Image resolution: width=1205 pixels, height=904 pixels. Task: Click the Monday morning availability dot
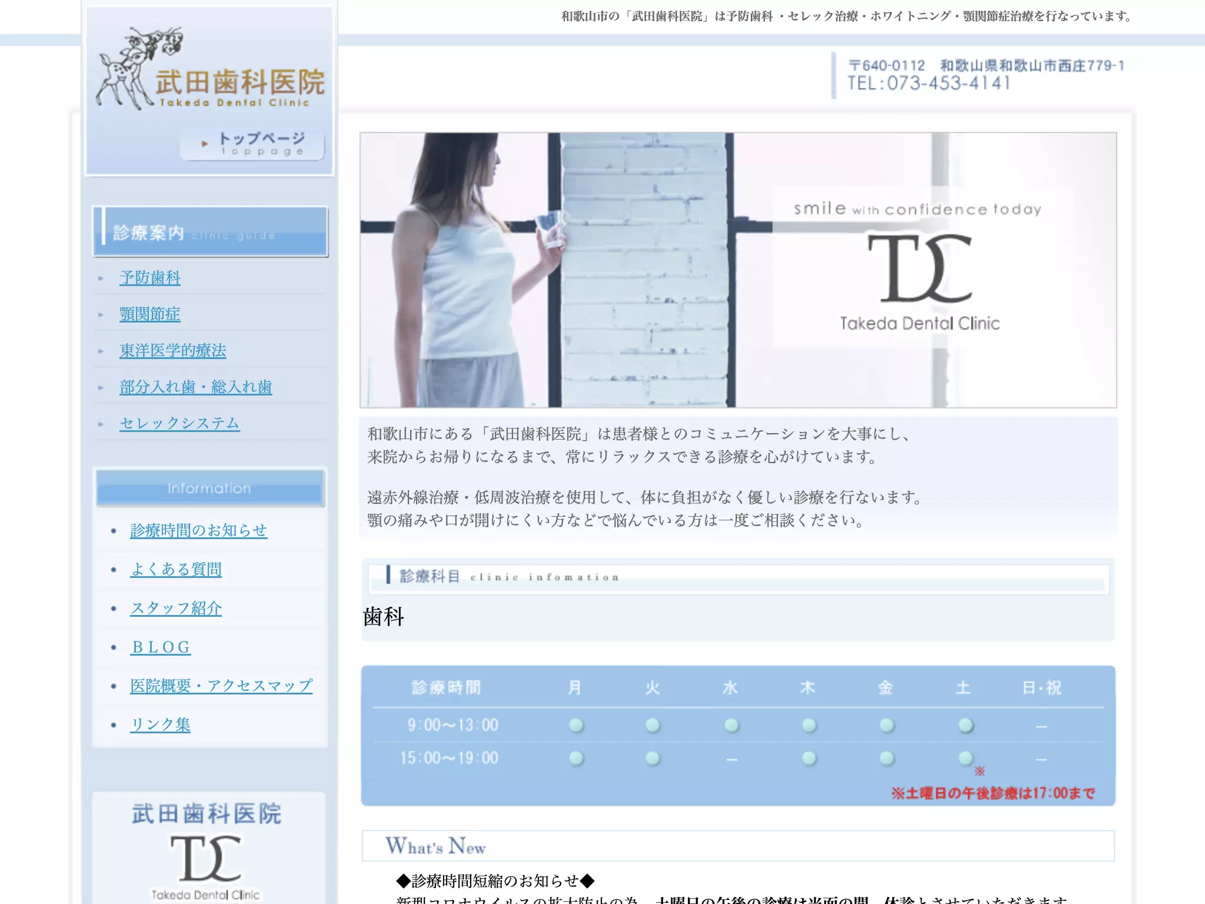tap(576, 725)
